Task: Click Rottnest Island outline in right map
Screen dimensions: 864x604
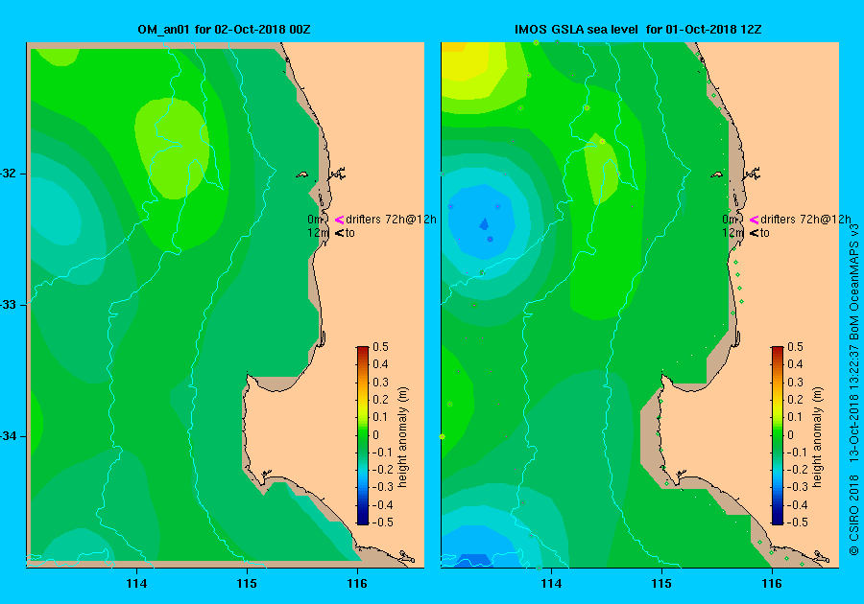Action: point(716,174)
